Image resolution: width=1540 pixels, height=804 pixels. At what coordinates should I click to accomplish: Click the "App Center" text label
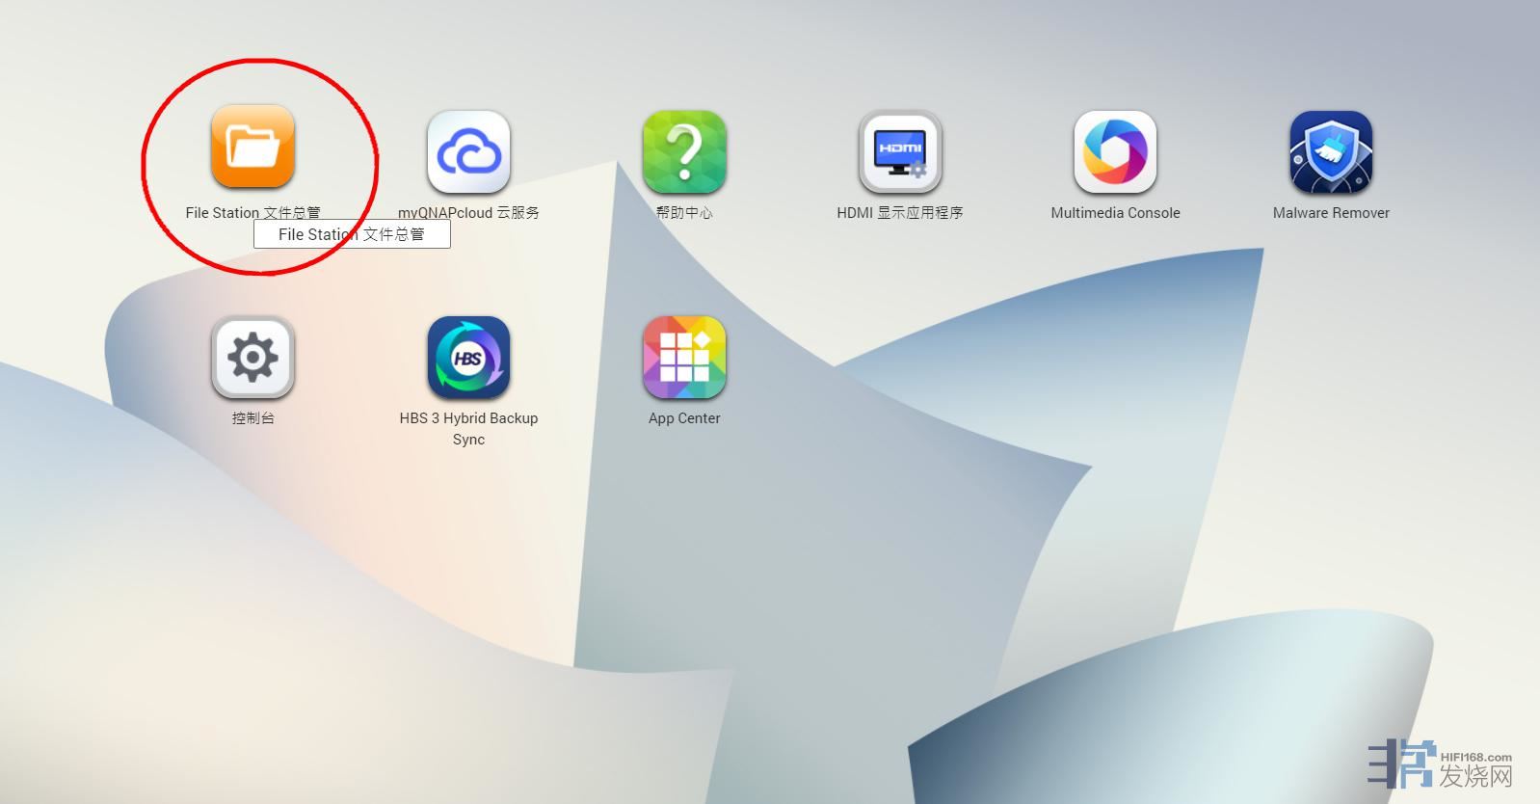684,418
